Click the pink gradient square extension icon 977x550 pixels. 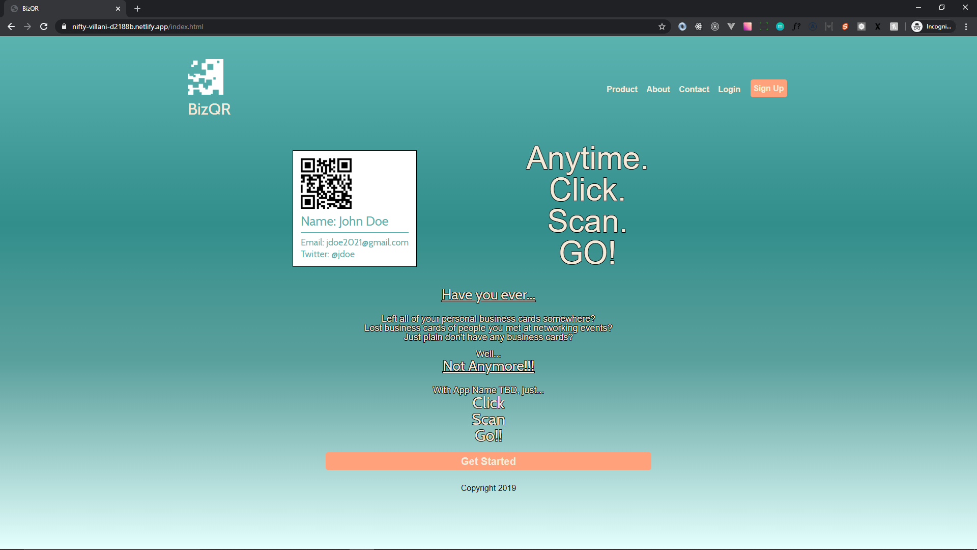(x=748, y=26)
